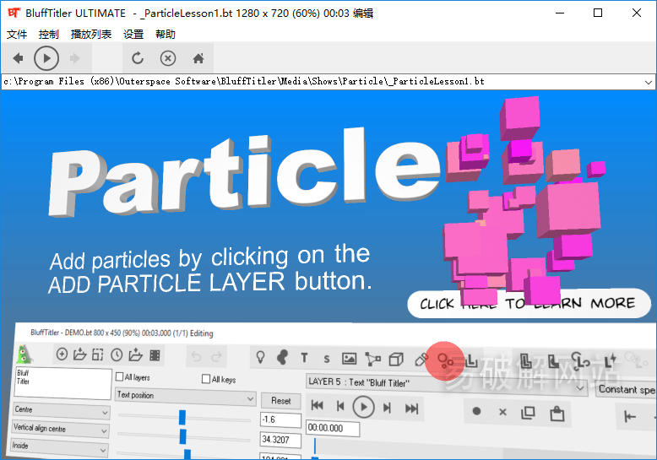Open the Inside dropdown
This screenshot has width=657, height=460.
point(58,447)
